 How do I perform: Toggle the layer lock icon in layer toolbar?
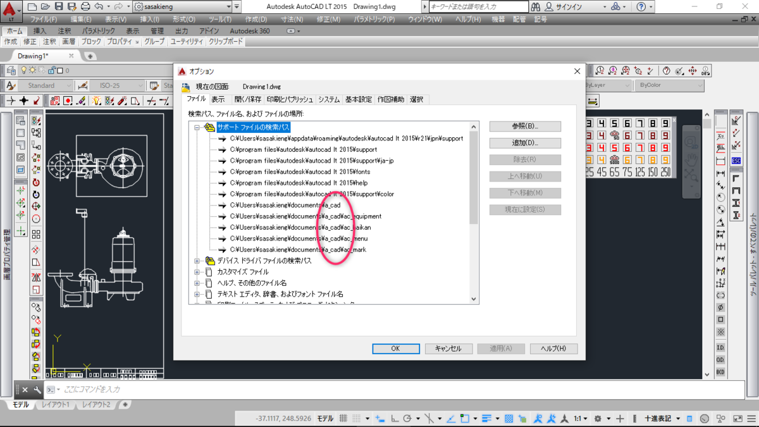(x=52, y=71)
